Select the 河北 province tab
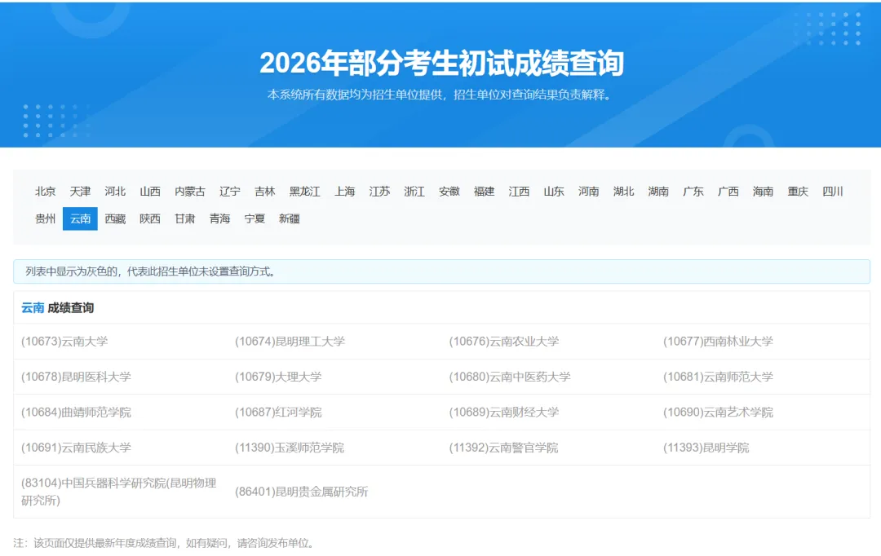881x556 pixels. 115,192
